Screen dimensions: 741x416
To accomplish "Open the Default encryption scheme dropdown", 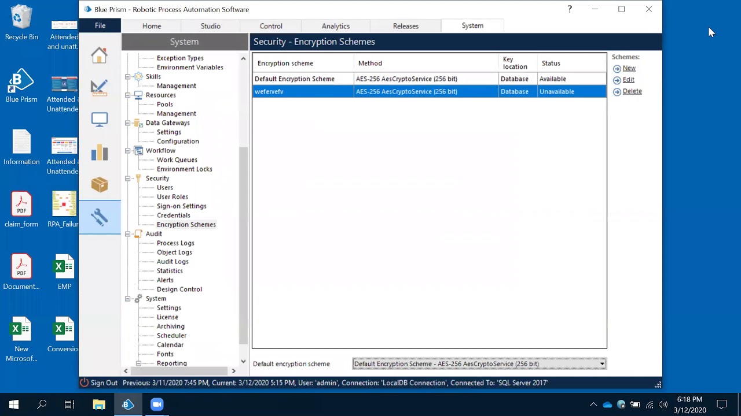I will pos(479,364).
